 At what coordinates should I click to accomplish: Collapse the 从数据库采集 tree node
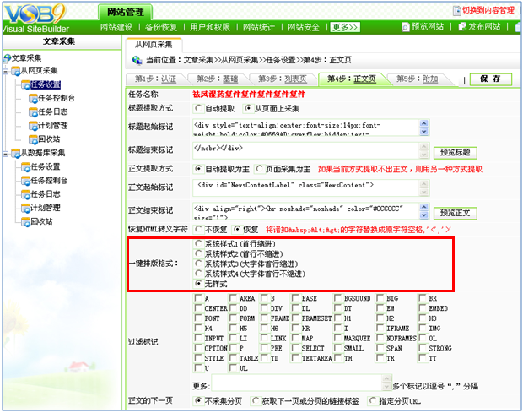click(x=6, y=154)
